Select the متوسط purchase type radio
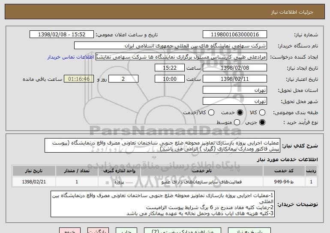The width and height of the screenshot is (330, 233). [x=237, y=122]
